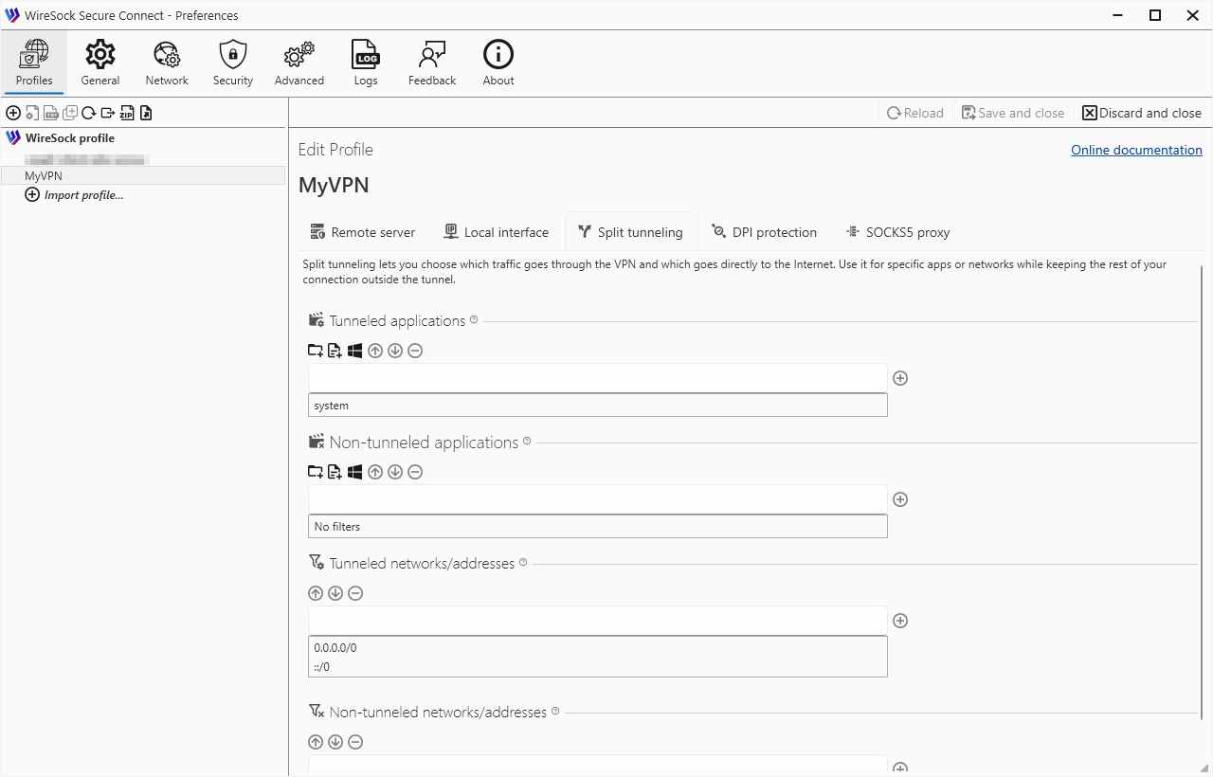This screenshot has height=777, width=1213.
Task: Open the Network preferences section
Action: [167, 63]
